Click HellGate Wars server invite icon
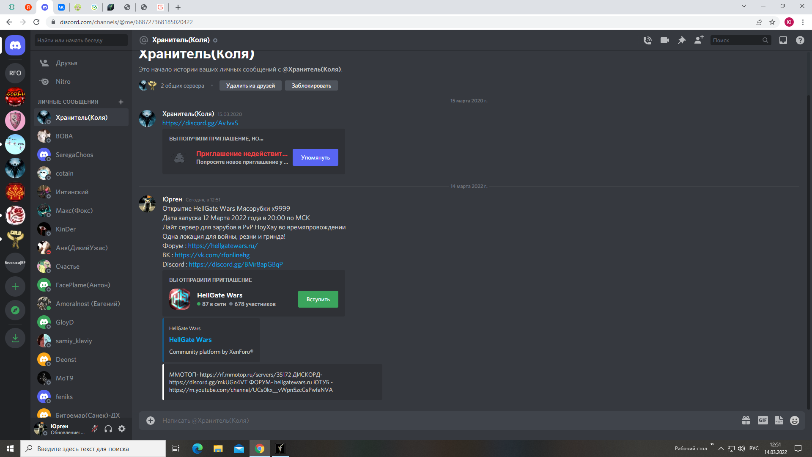Screen dimensions: 812x457 point(180,299)
